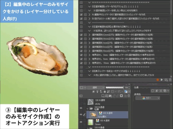Image resolution: width=173 pixels, height=129 pixels.
Task: Select the white layer thumbnail
Action: [x=90, y=102]
